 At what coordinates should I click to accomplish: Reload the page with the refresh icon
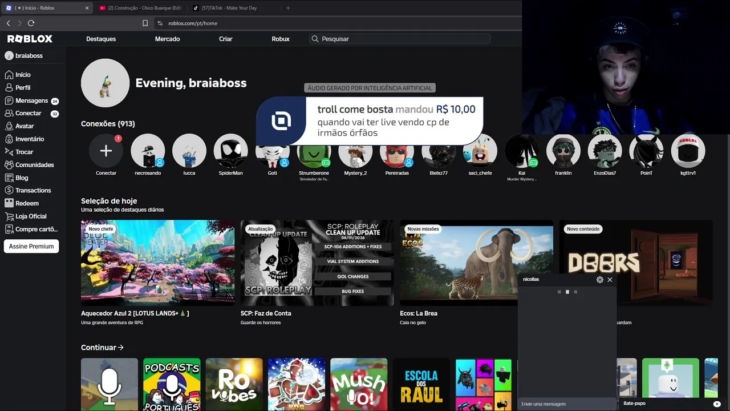point(31,23)
